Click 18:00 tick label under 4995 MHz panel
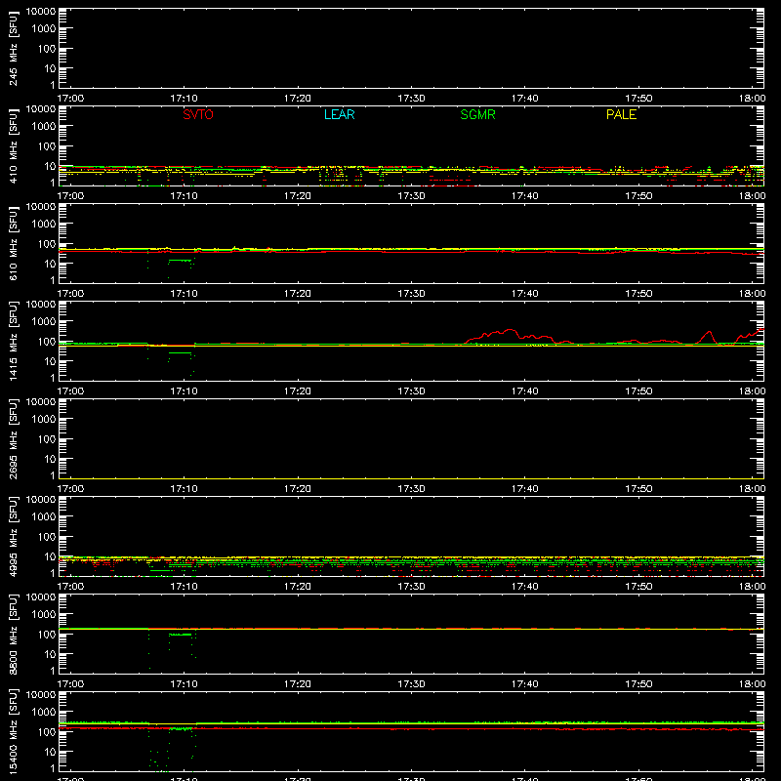 click(x=752, y=587)
